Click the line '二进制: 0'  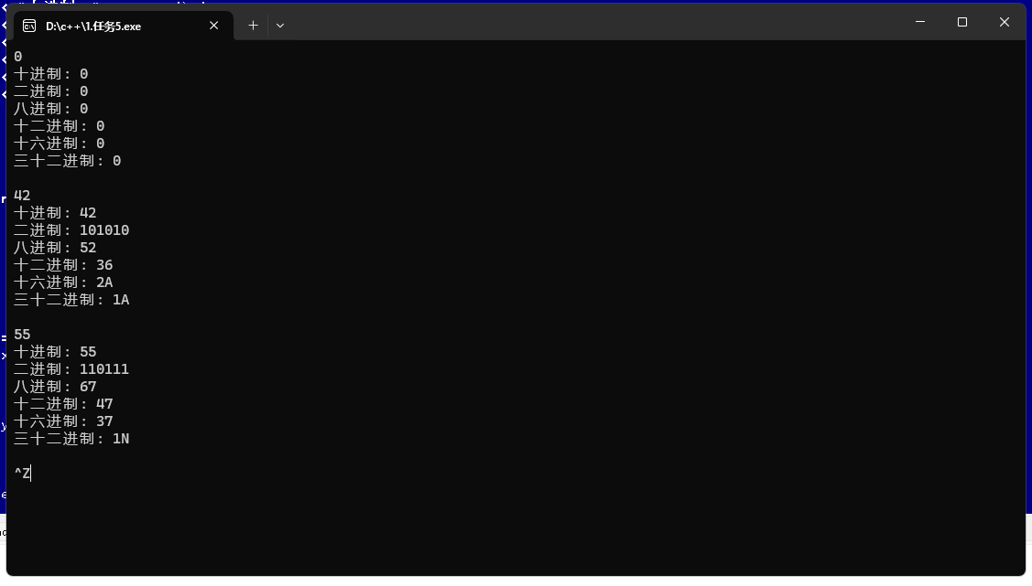click(51, 91)
